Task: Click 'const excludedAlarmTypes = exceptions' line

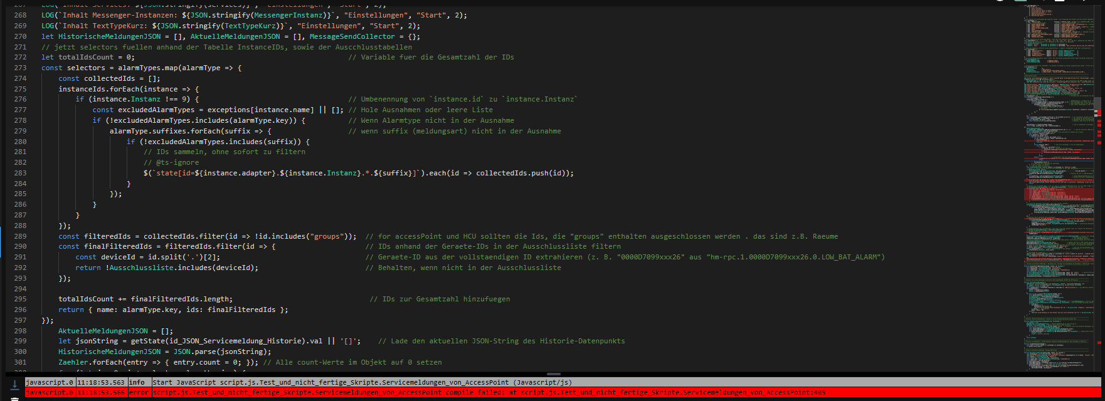Action: coord(218,110)
